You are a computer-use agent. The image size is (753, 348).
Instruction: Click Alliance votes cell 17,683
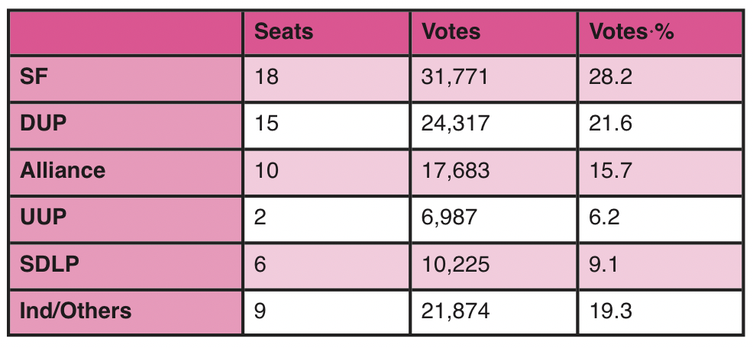point(454,170)
